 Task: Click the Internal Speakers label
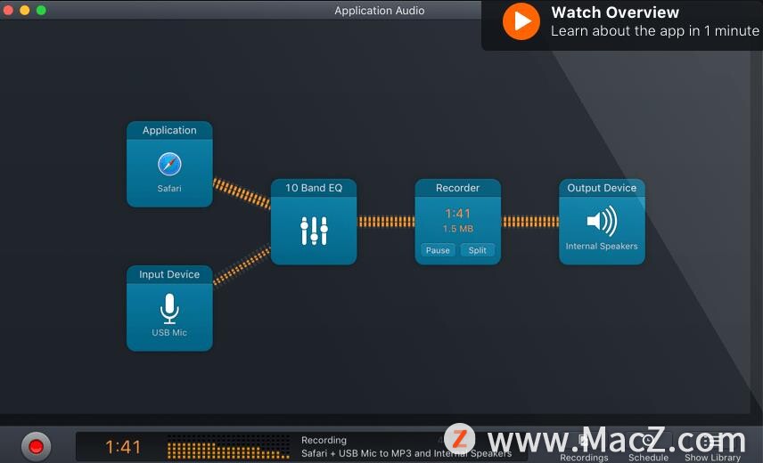(x=602, y=247)
